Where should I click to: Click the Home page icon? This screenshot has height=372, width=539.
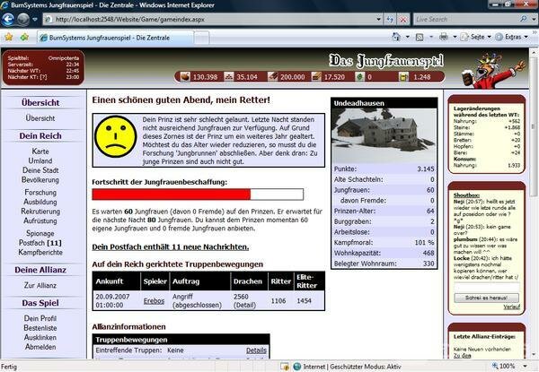396,37
